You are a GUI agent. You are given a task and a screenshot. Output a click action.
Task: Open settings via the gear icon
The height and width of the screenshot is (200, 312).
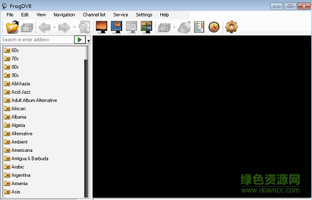click(232, 27)
